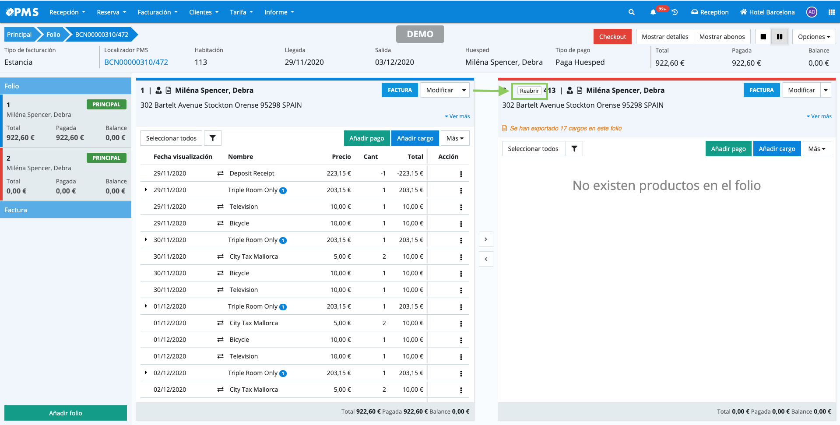Open the apps grid icon

coord(831,12)
